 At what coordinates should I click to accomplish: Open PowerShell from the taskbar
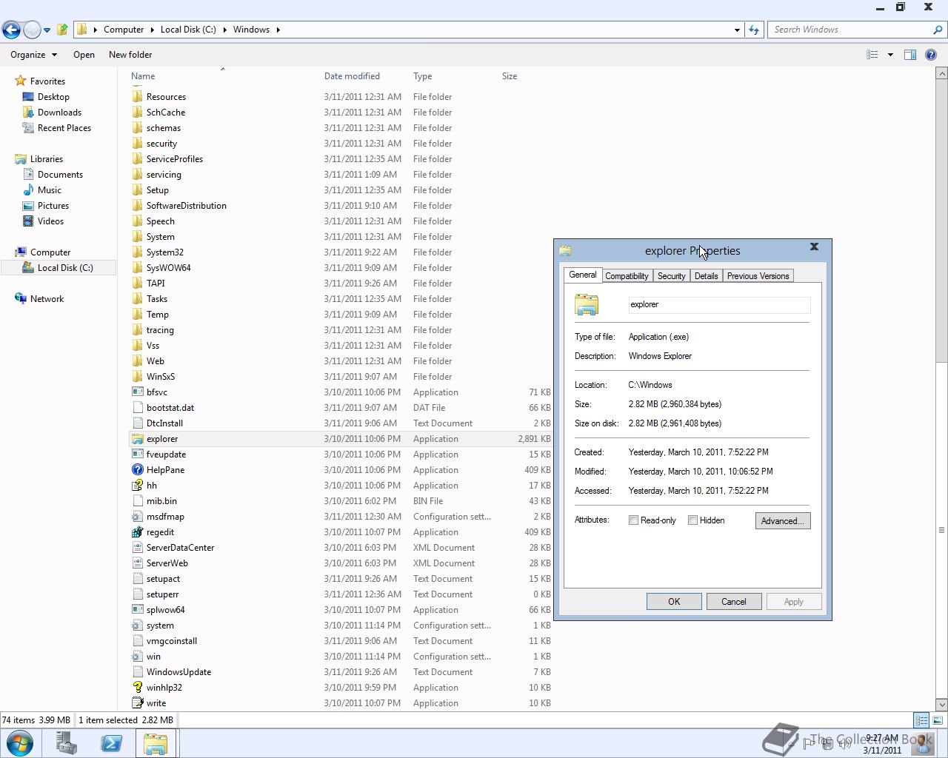coord(111,743)
